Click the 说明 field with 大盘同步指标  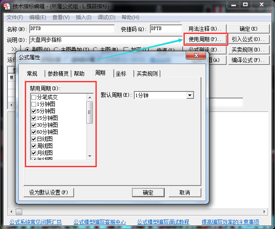point(106,40)
